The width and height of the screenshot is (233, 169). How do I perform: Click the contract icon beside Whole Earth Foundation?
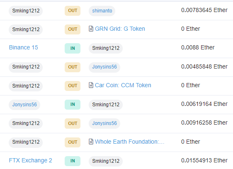[x=91, y=142]
